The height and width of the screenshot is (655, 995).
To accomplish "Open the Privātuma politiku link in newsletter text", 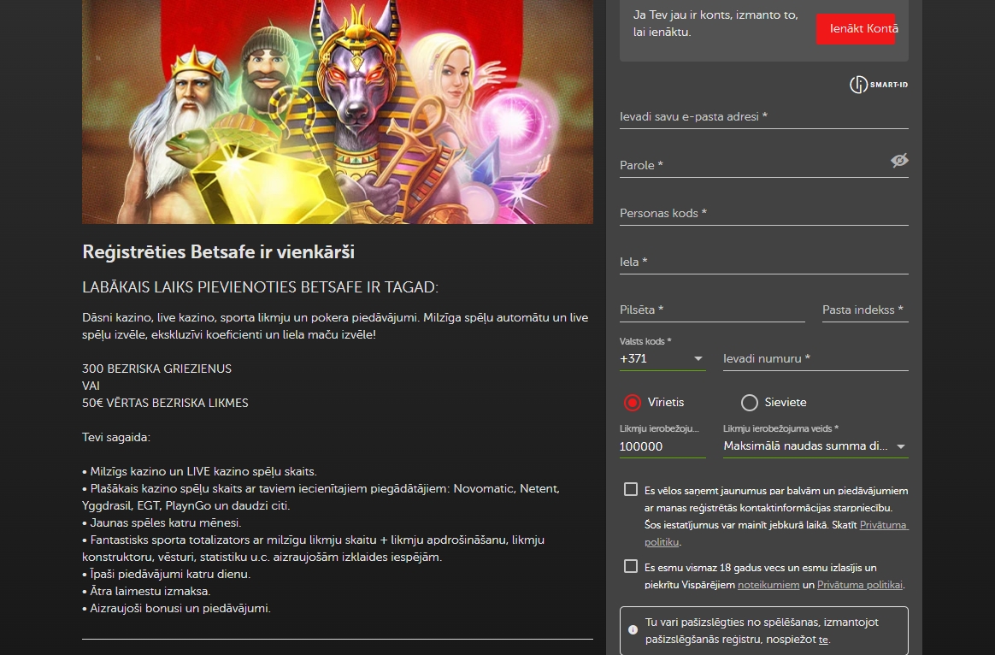I will coord(776,533).
